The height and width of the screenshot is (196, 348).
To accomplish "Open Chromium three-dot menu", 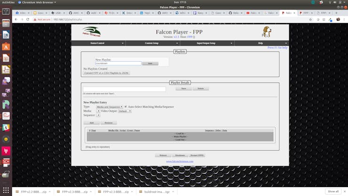I will coord(344,19).
